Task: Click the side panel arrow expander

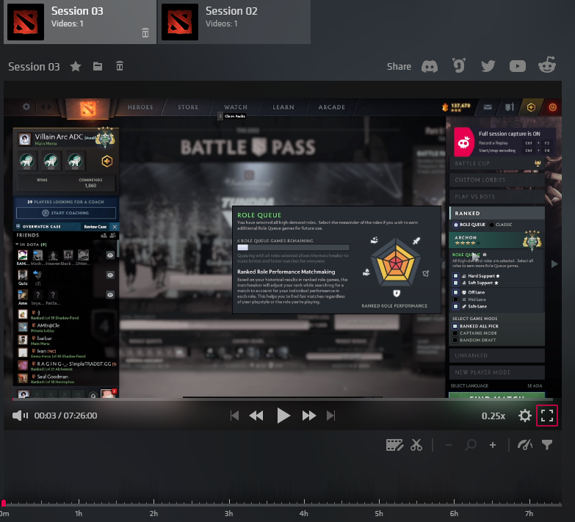Action: point(554,264)
